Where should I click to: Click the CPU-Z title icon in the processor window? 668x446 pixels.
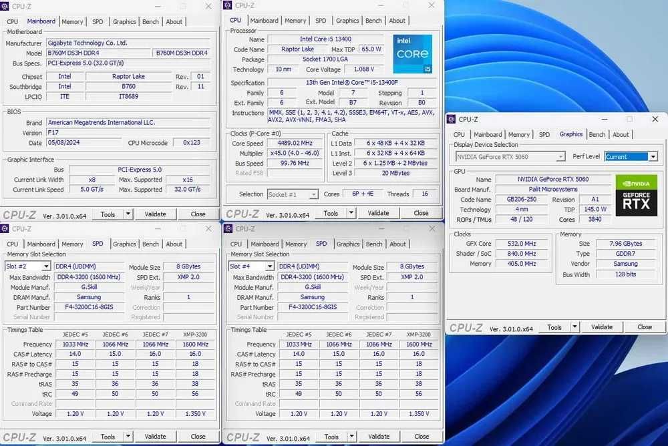point(228,5)
